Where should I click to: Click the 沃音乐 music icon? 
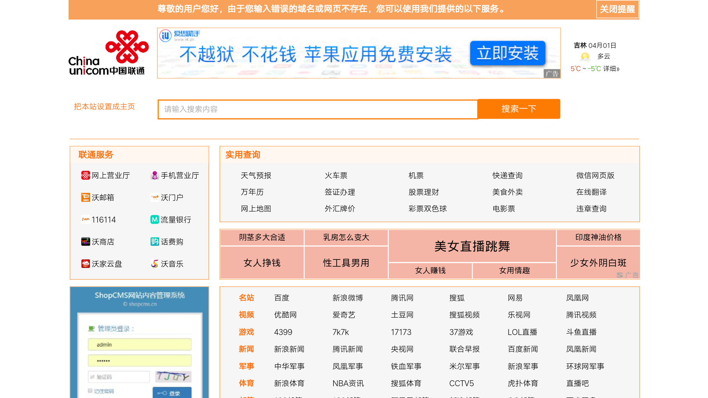[155, 264]
